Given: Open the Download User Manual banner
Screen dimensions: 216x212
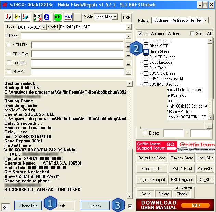Looking at the screenshot, I should [175, 205].
